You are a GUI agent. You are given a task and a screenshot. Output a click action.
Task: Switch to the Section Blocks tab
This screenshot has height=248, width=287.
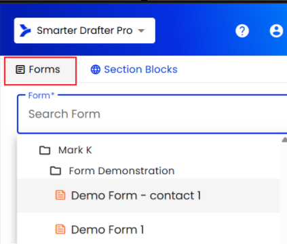tap(134, 69)
